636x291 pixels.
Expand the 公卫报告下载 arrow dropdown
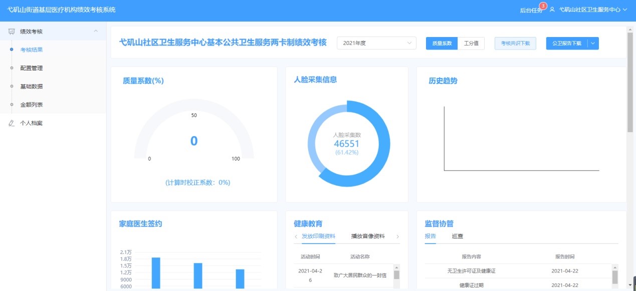[593, 43]
